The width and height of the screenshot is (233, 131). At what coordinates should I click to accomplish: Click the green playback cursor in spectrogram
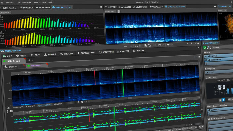click(123, 83)
